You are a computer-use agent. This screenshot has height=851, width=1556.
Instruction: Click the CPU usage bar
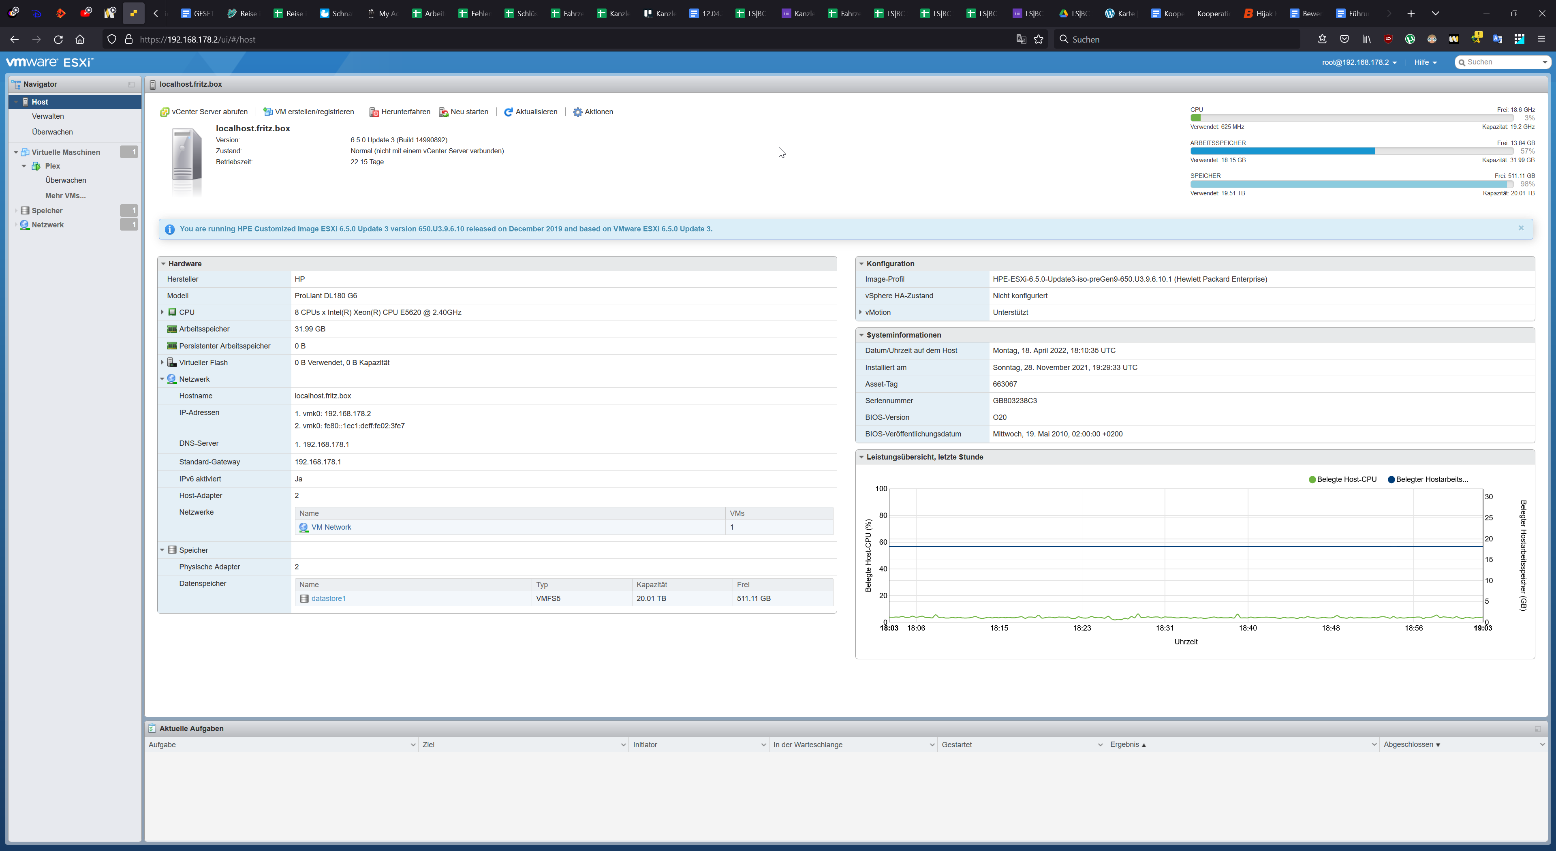pos(1351,118)
